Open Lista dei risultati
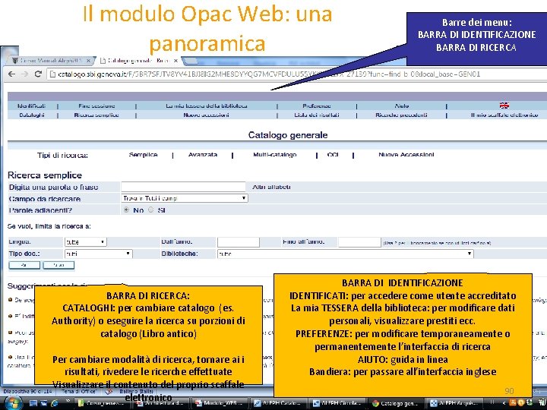The height and width of the screenshot is (410, 547). [317, 115]
